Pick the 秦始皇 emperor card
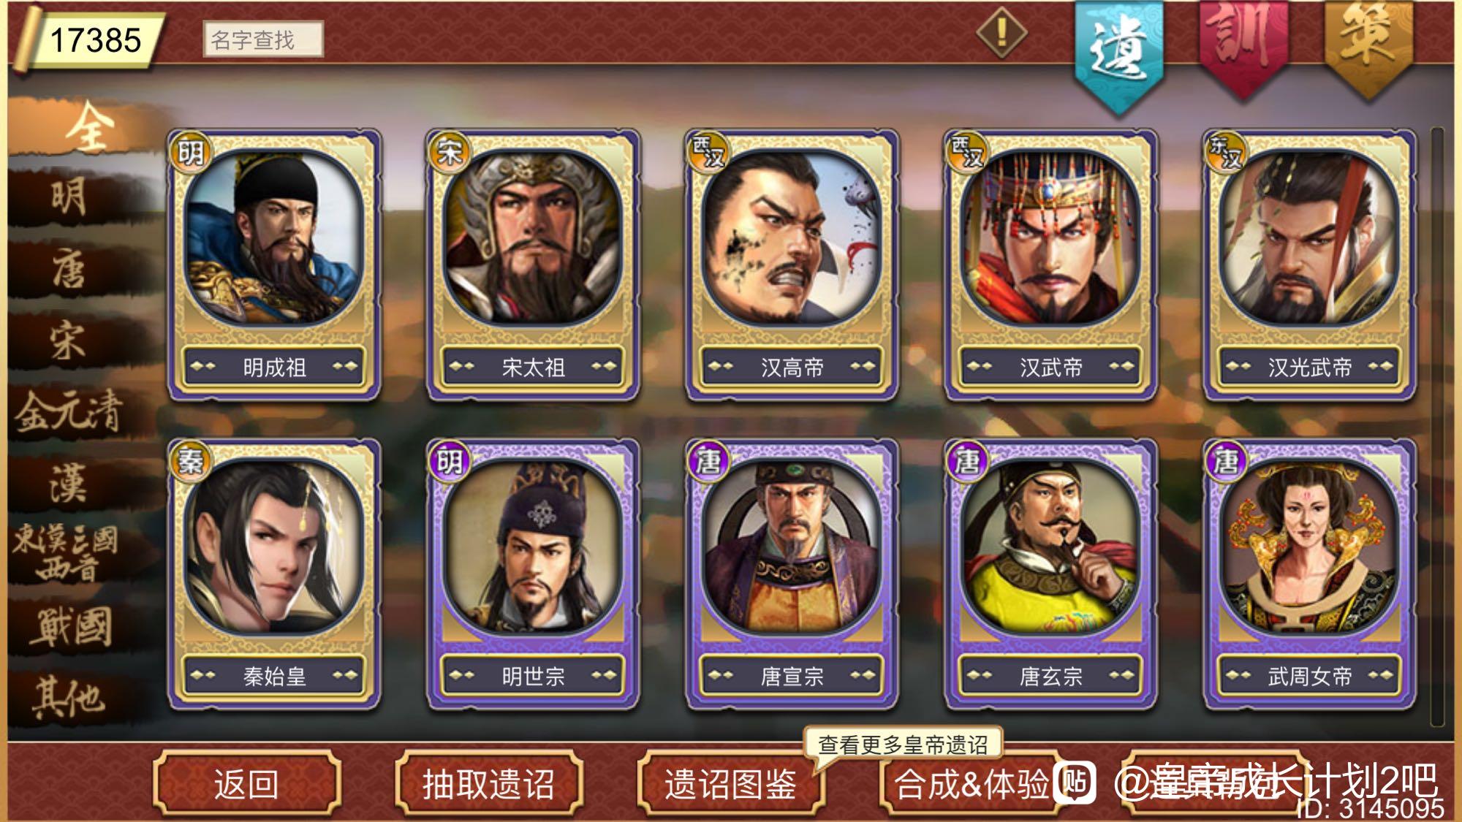This screenshot has width=1462, height=822. [274, 574]
